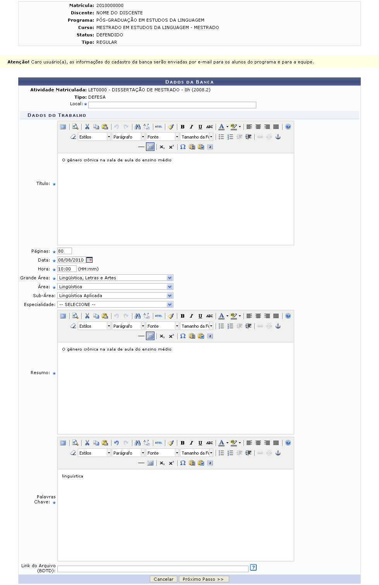379x585 pixels.
Task: Apply text color in Resumo editor
Action: tap(221, 316)
